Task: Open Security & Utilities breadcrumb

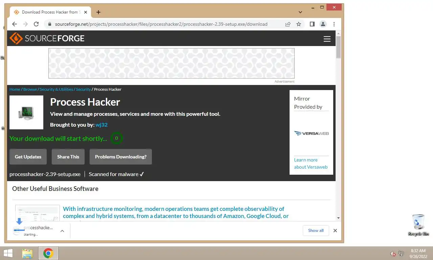Action: click(56, 89)
